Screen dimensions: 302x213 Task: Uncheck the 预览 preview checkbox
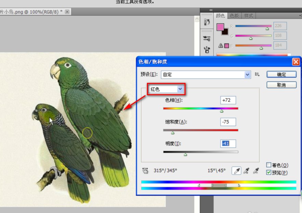(269, 172)
